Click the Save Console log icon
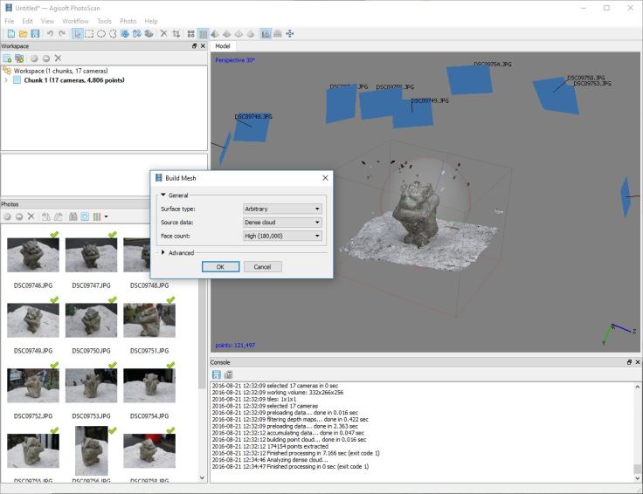643x494 pixels. [x=217, y=374]
